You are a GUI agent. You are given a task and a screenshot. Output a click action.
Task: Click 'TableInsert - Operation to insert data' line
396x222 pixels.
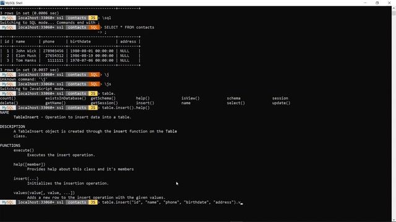pyautogui.click(x=72, y=117)
